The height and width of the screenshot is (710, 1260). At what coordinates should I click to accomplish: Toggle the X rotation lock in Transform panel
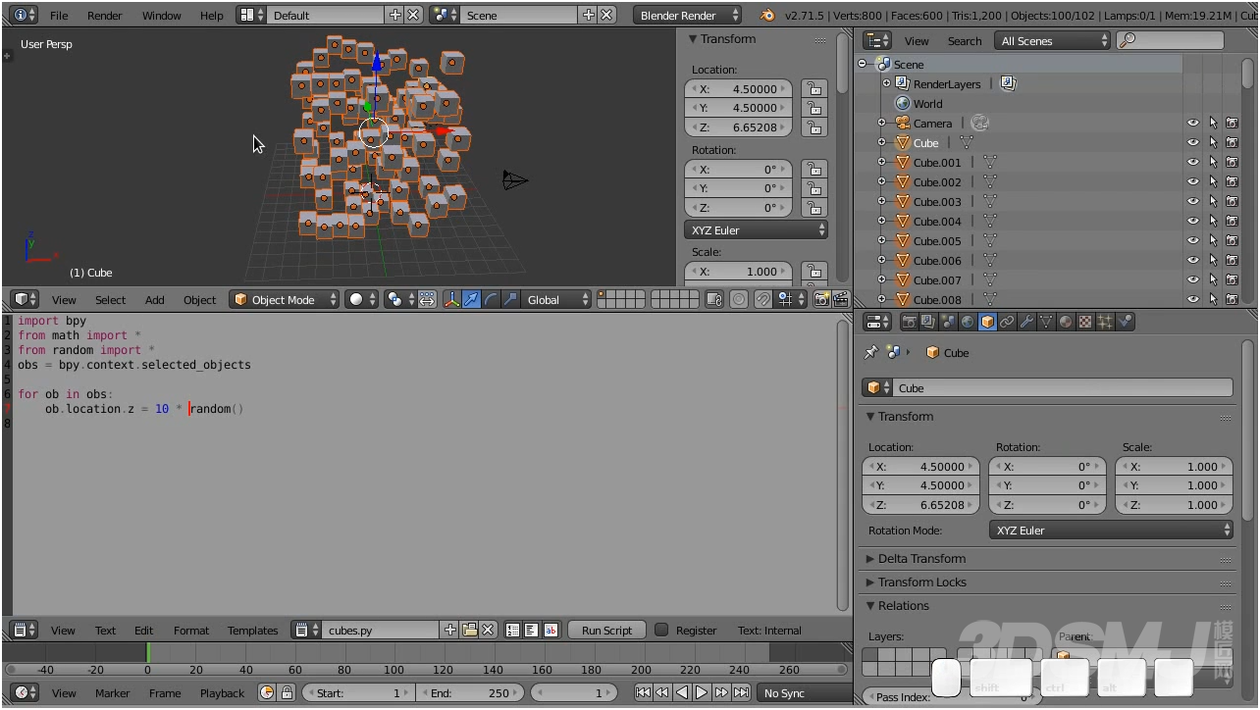(x=814, y=169)
